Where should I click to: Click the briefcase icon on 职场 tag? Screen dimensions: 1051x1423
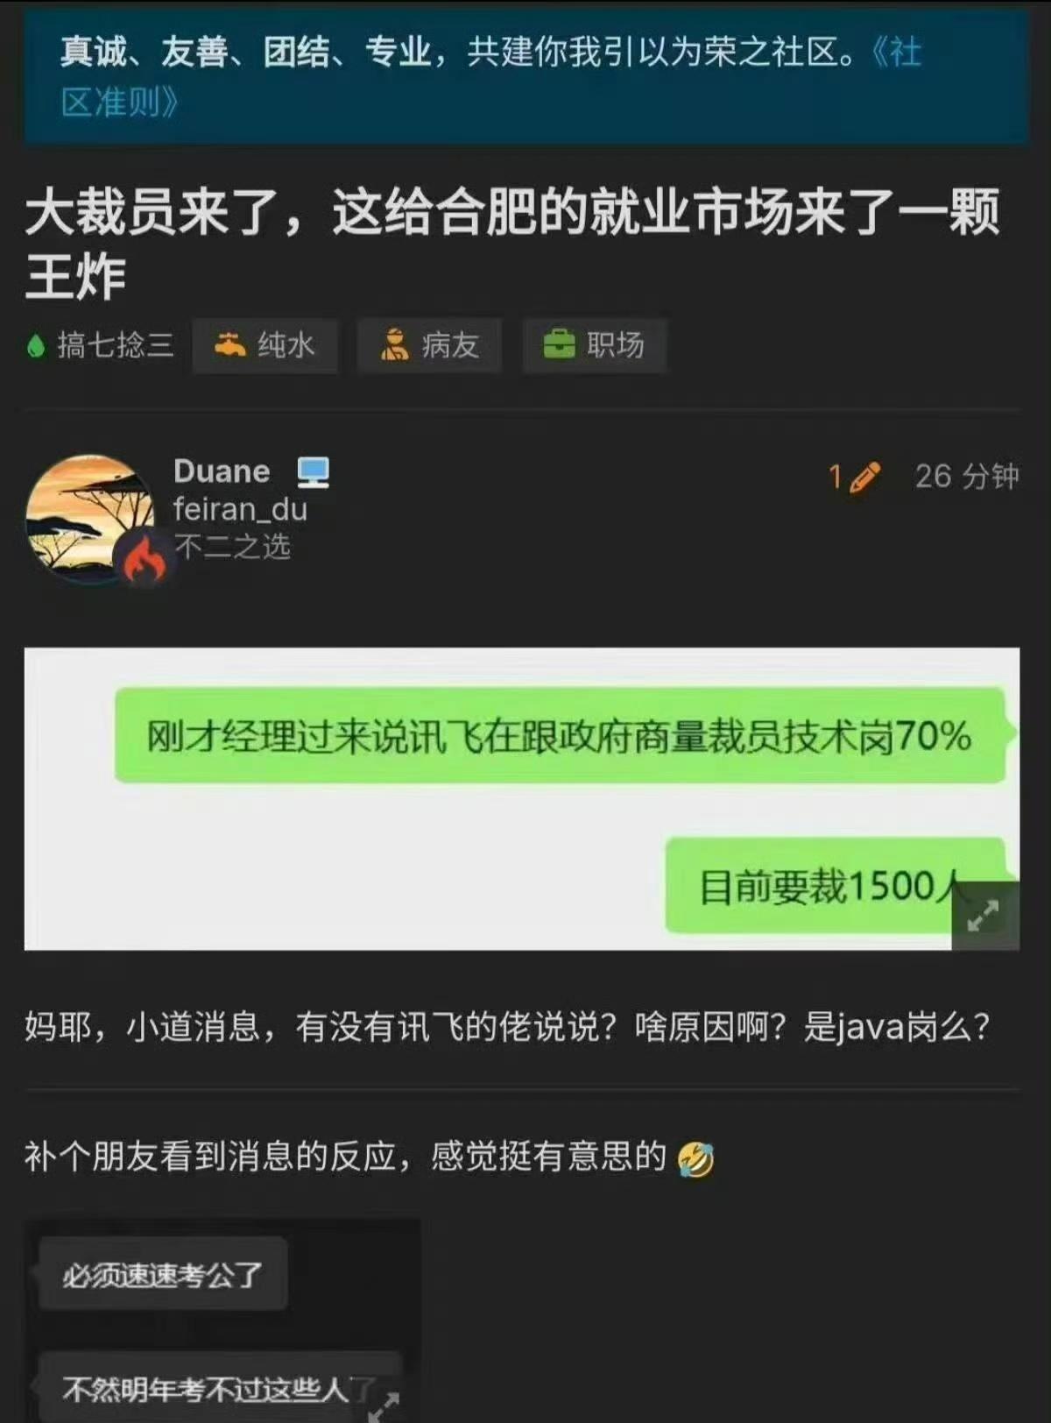point(559,345)
